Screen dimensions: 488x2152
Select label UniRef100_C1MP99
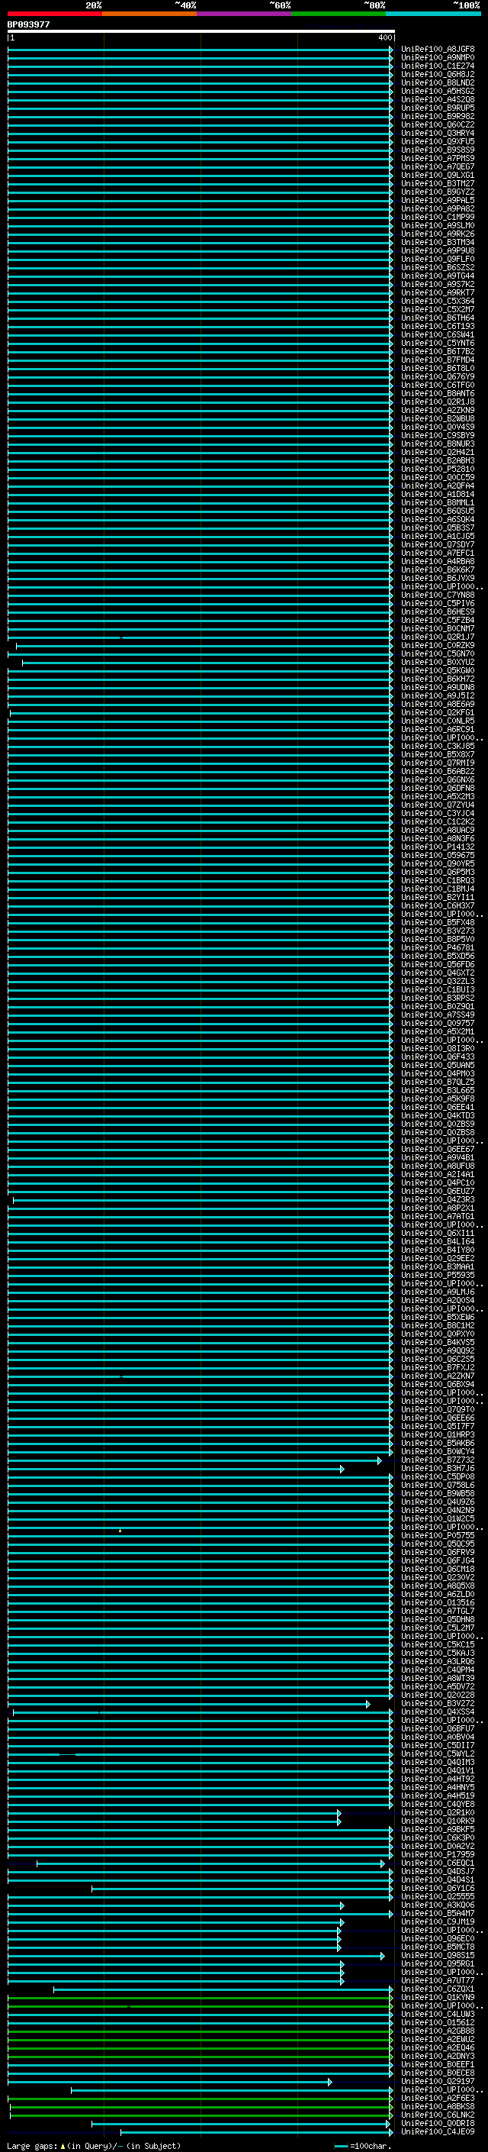point(438,218)
